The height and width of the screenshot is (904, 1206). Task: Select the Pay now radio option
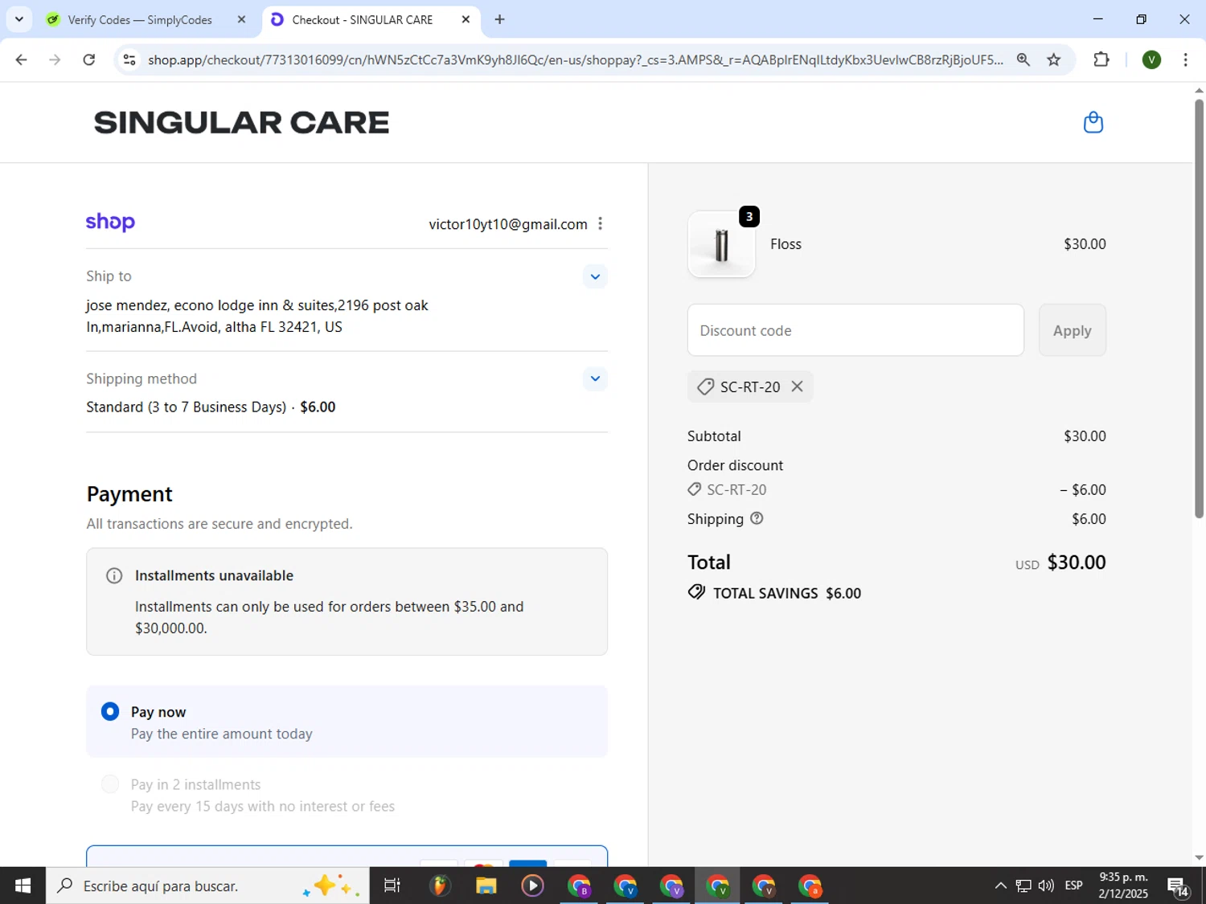(110, 712)
